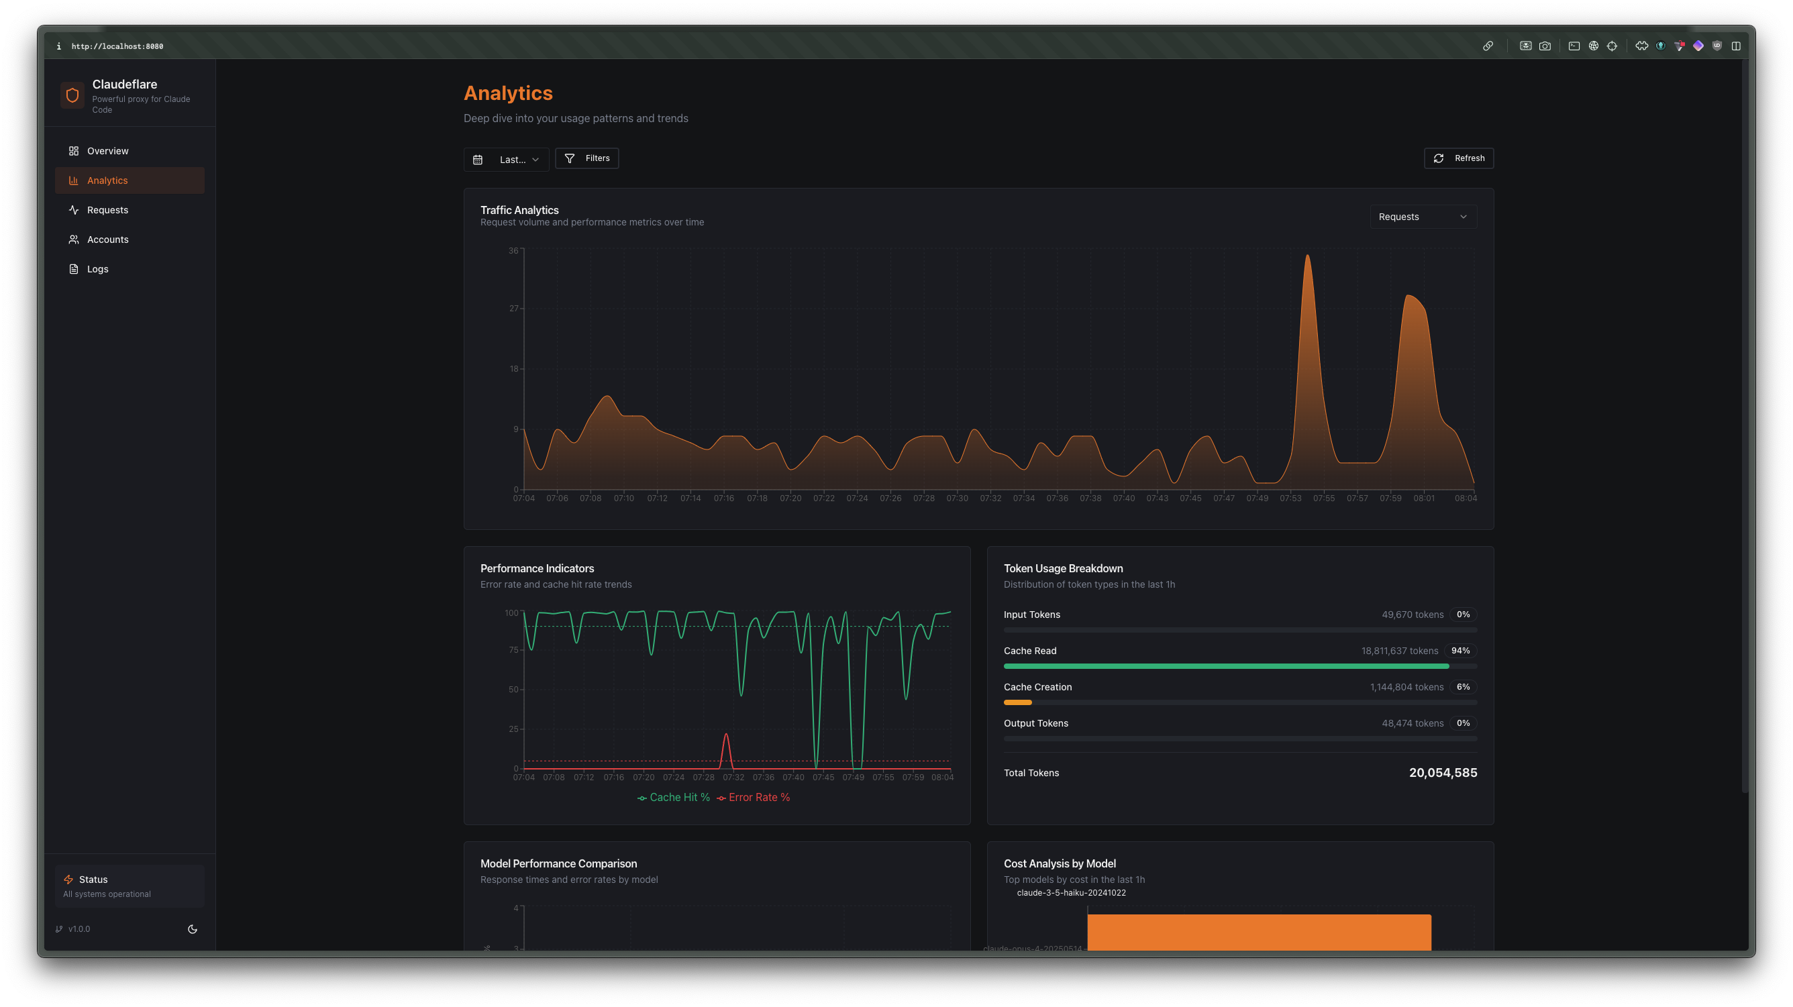Expand the Filters panel
Viewport: 1793px width, 1007px height.
(586, 158)
